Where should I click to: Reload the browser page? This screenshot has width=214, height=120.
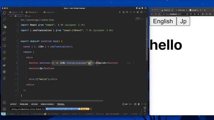[x=159, y=14]
